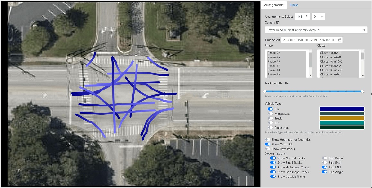Viewport: 372px width, 188px height.
Task: Open the arrangement index dropdown showing 0
Action: pos(318,16)
